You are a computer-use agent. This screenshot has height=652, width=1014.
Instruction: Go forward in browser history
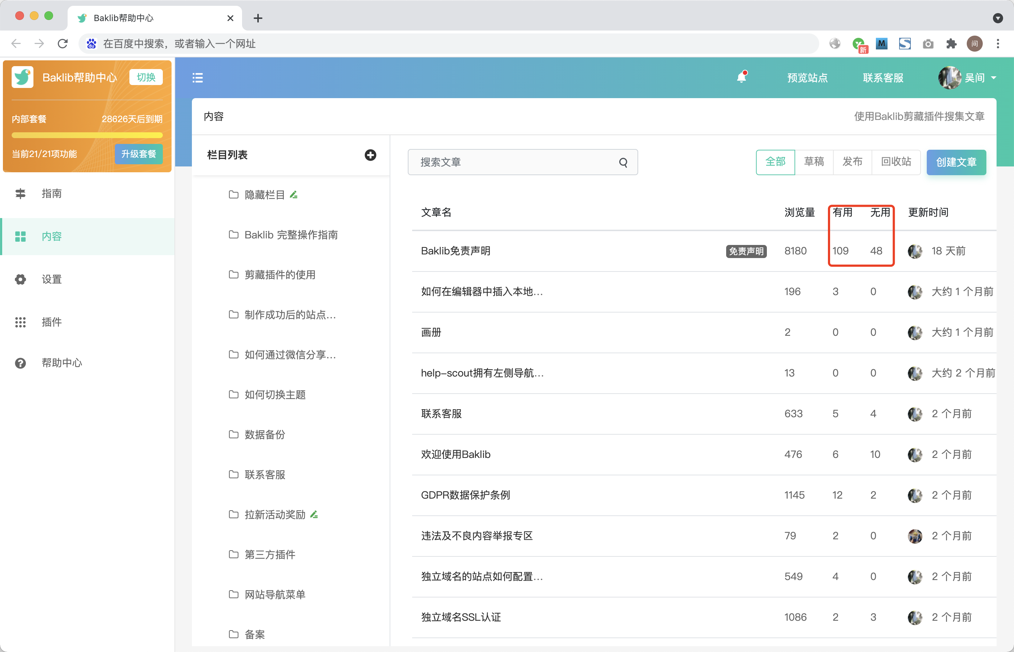tap(39, 44)
